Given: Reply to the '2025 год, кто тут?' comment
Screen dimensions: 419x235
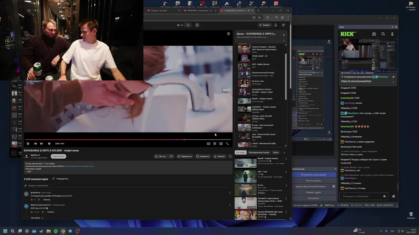Looking at the screenshot, I should (51, 212).
